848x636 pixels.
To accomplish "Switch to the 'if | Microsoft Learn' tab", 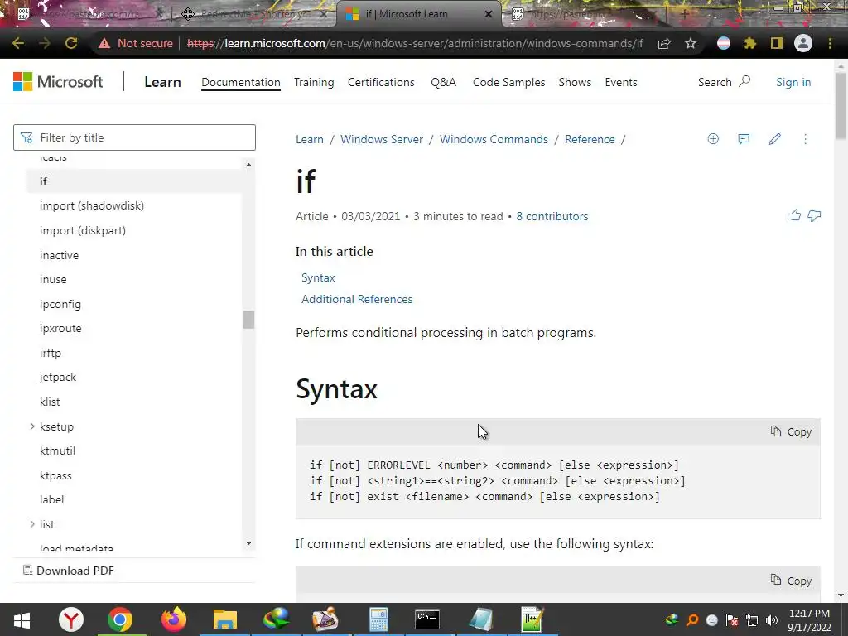I will coord(419,14).
